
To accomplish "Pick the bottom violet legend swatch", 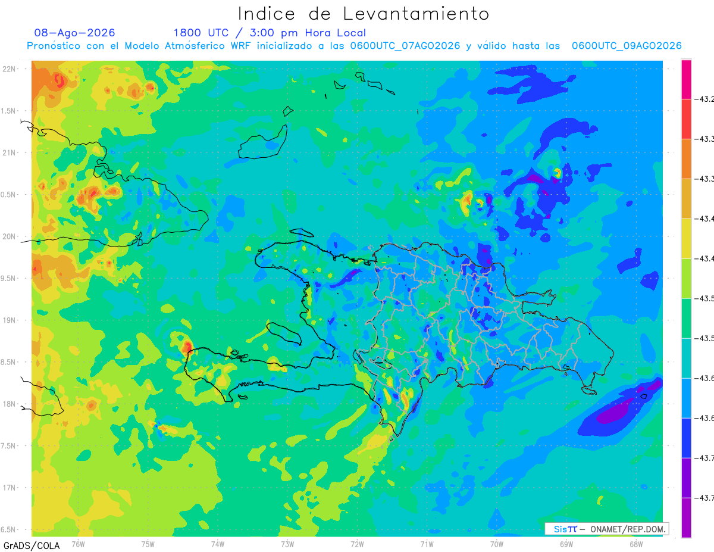I will (x=686, y=517).
